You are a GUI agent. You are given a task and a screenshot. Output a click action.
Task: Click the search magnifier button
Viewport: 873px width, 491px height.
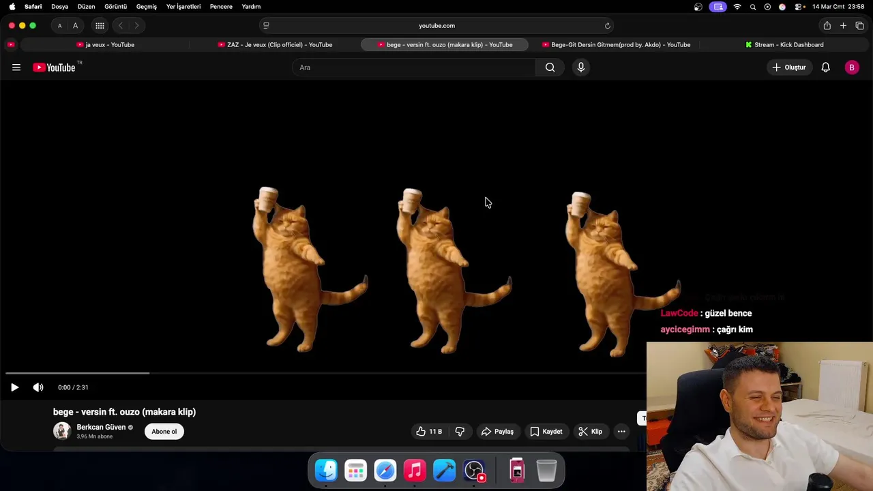[x=550, y=68]
